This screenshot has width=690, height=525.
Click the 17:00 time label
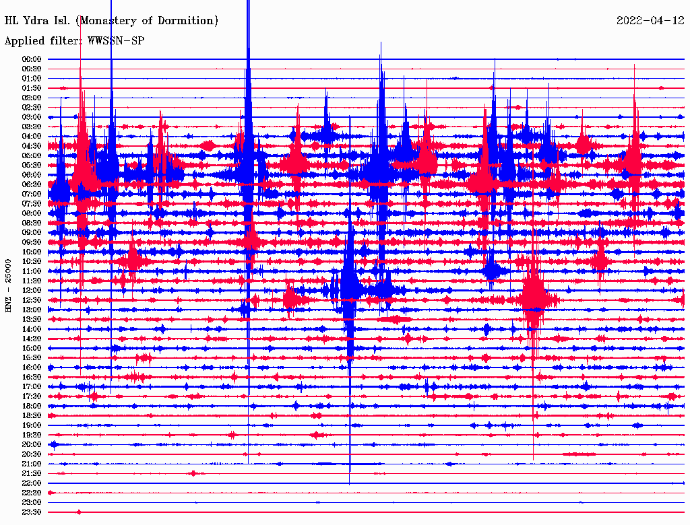point(31,387)
